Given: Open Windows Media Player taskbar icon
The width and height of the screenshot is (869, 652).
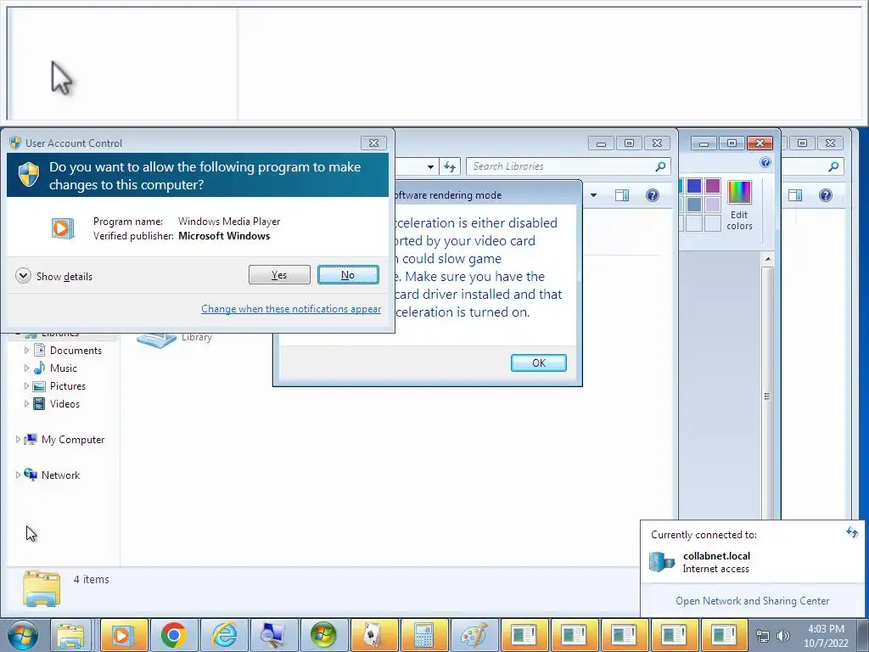Looking at the screenshot, I should tap(124, 635).
